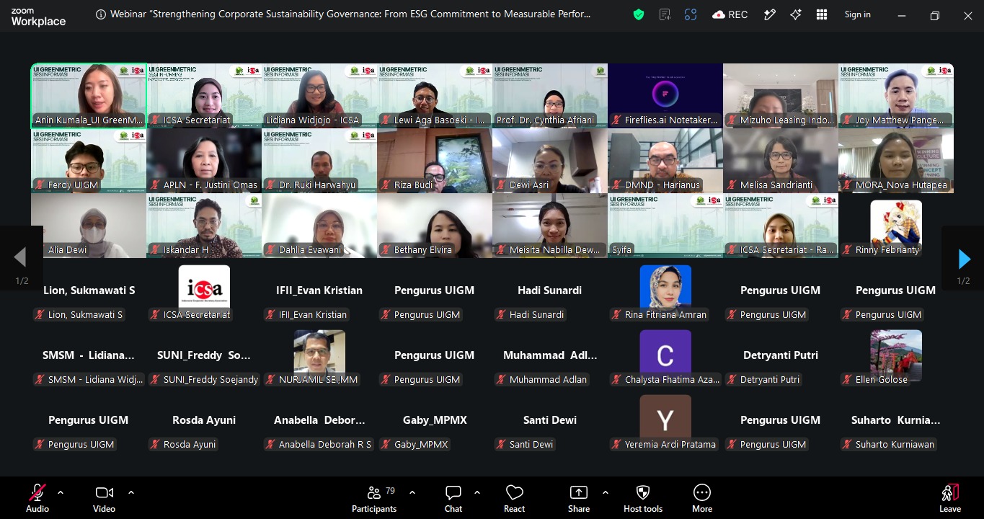This screenshot has width=984, height=519.
Task: Open Host tools
Action: [643, 498]
